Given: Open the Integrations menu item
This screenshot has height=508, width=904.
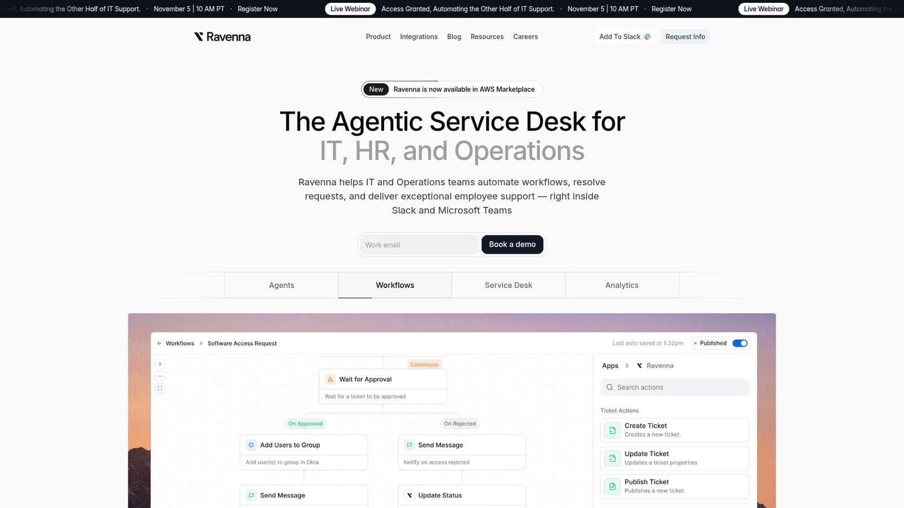Looking at the screenshot, I should point(419,37).
